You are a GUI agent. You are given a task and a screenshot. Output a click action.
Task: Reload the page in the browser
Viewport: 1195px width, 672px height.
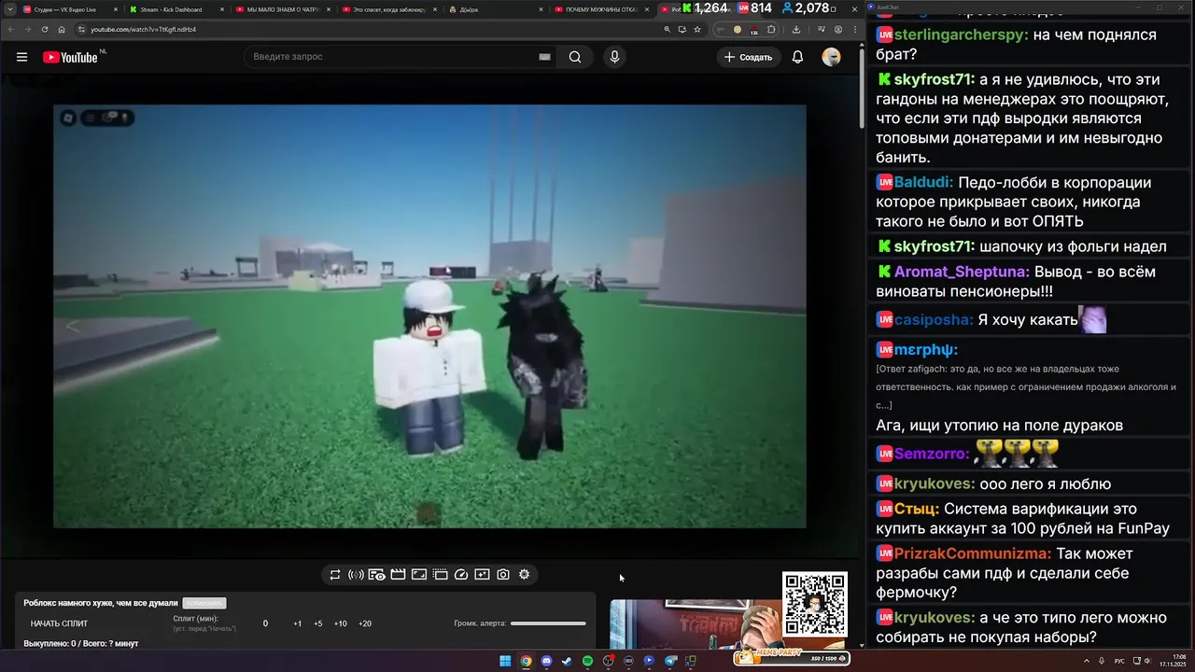44,29
